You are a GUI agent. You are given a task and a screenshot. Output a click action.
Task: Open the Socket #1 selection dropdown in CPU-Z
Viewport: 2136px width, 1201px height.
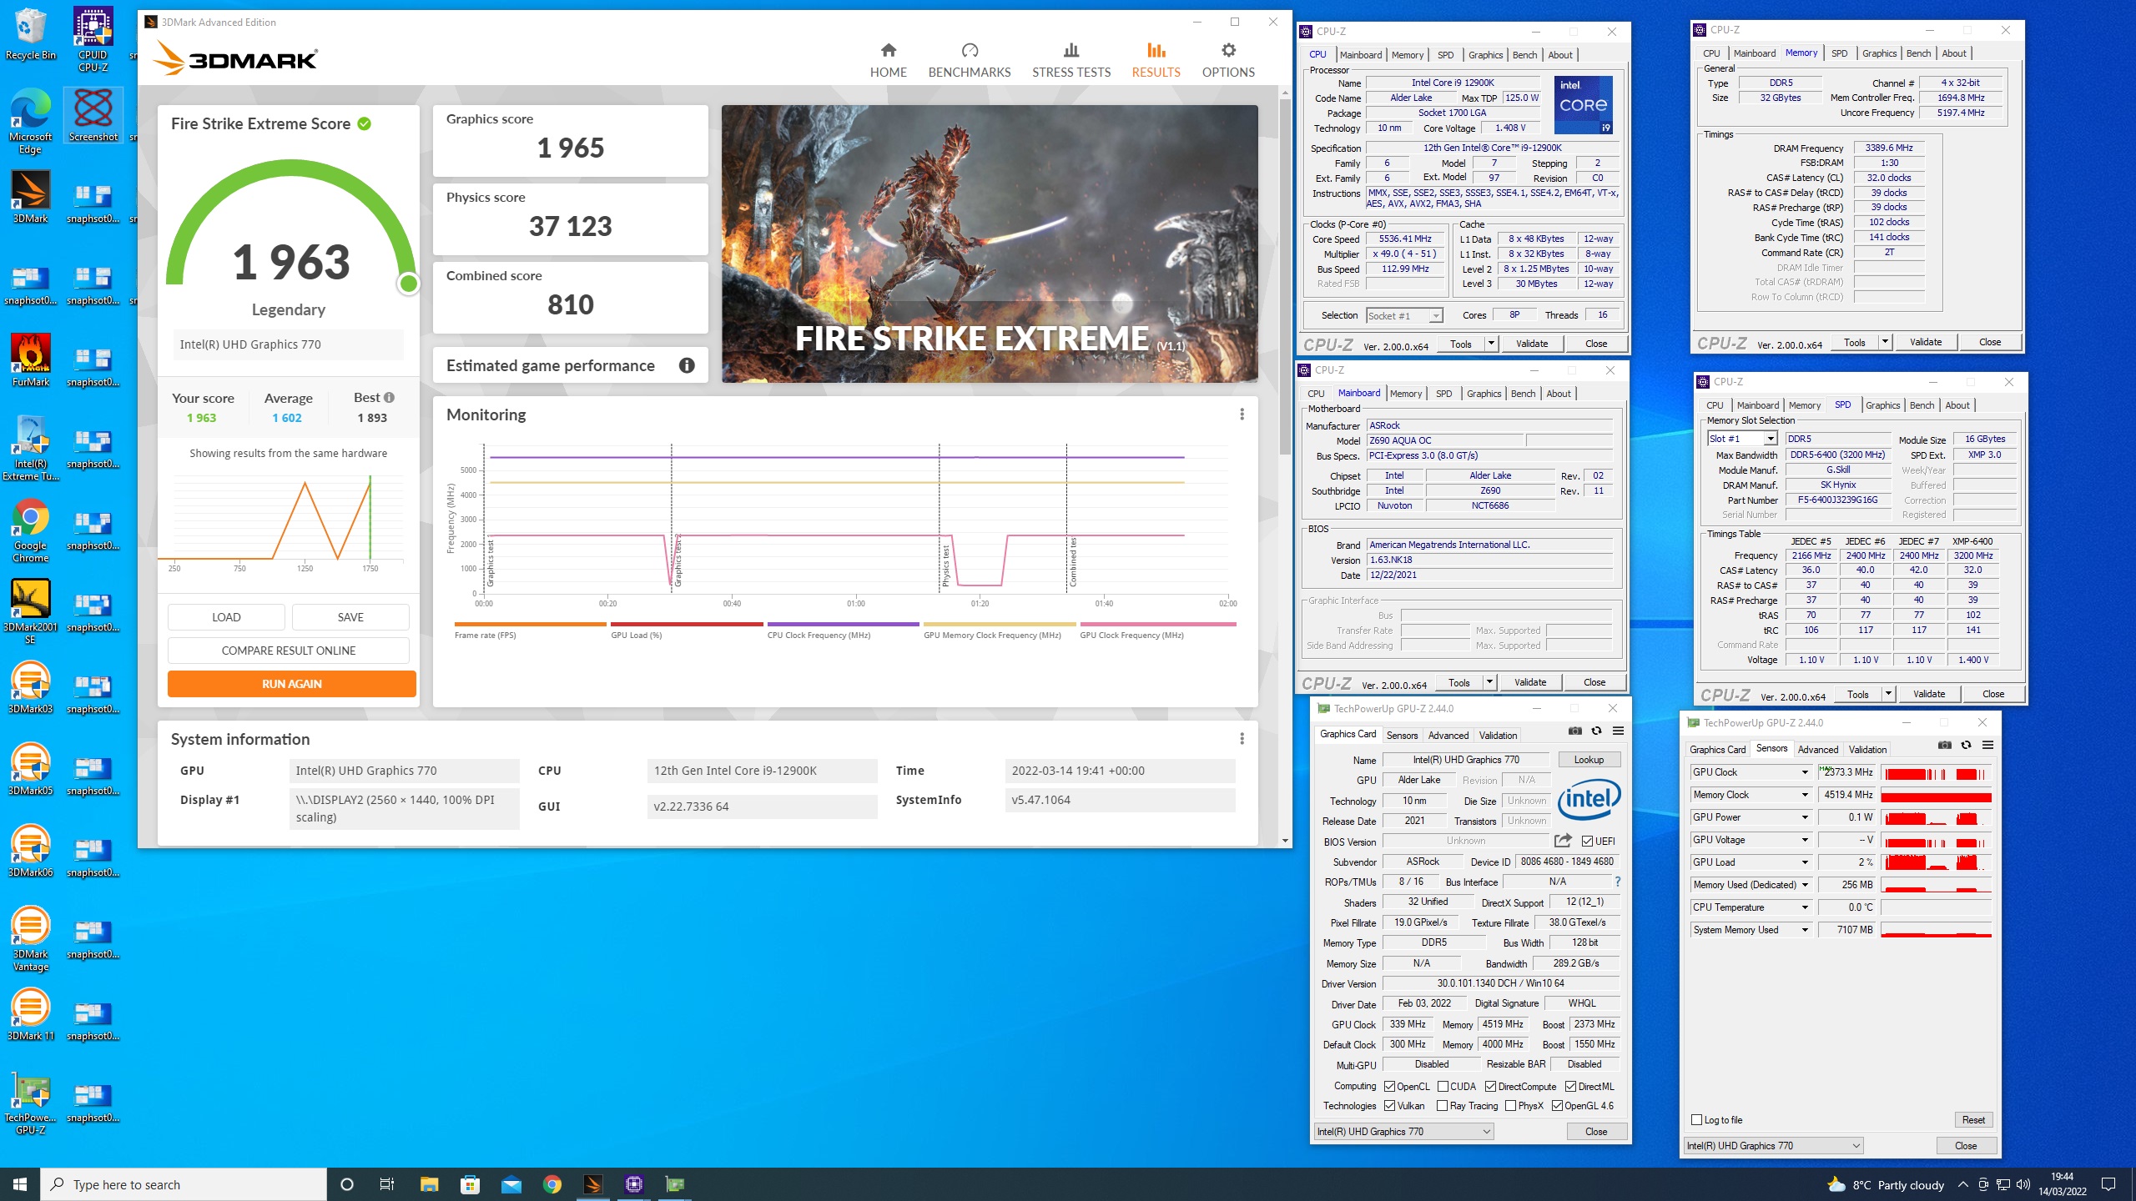[1404, 315]
